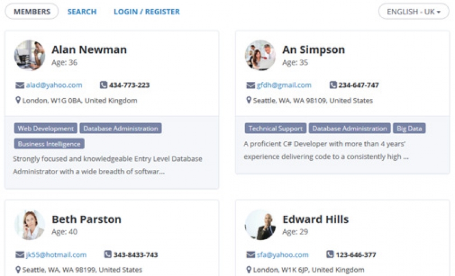Click the jk55@hotmail.com email link
Viewport: 455px width, 276px height.
pyautogui.click(x=56, y=254)
